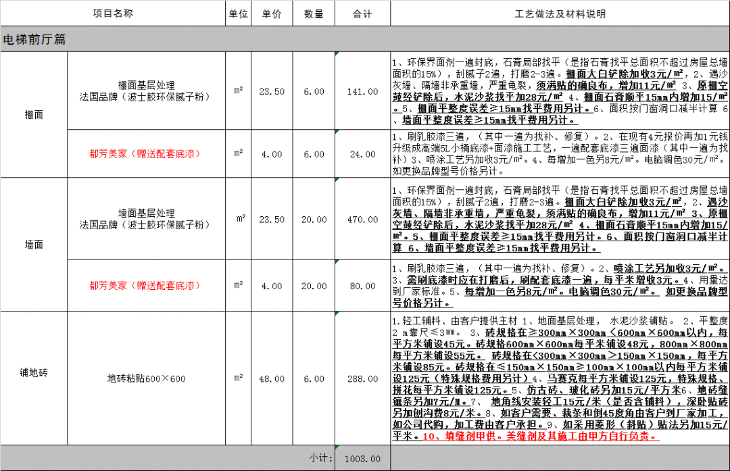Click the 电梯前厅篇 section title row
730x471 pixels.
(365, 39)
